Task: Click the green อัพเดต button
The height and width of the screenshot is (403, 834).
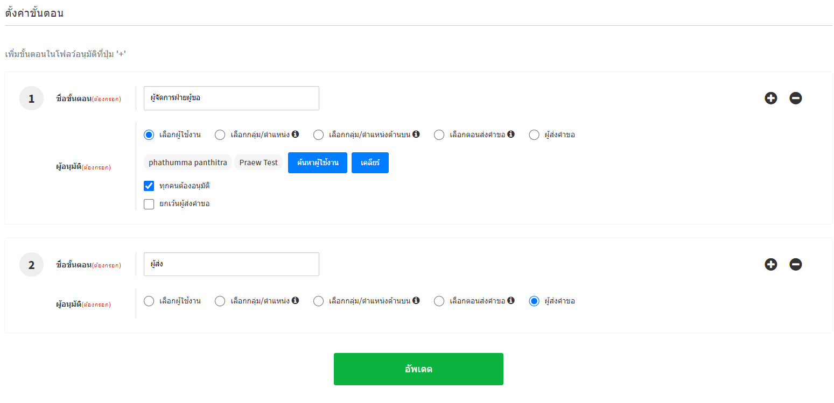Action: (418, 369)
